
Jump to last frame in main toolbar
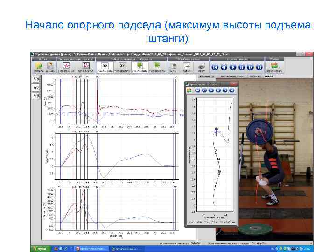click(259, 67)
